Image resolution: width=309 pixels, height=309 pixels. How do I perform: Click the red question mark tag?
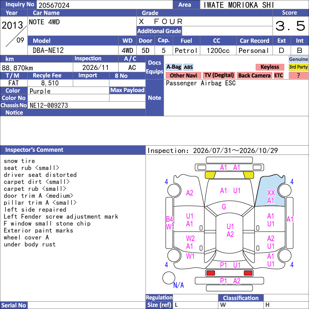[x=298, y=75]
